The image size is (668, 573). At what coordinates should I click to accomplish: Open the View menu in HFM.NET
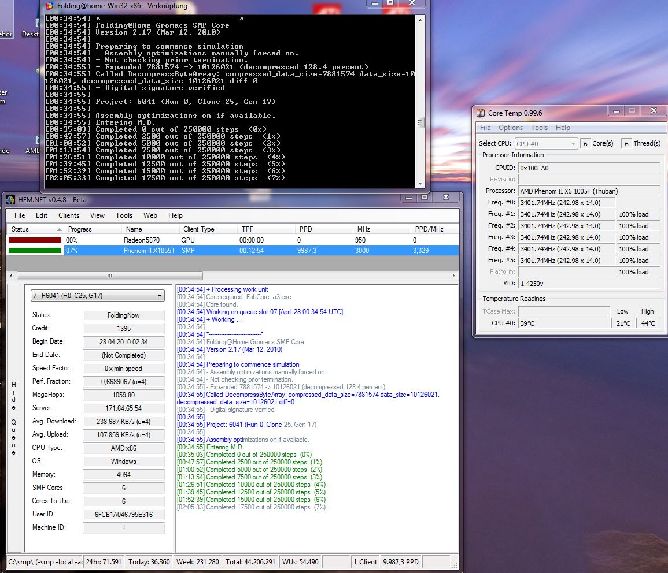[97, 215]
